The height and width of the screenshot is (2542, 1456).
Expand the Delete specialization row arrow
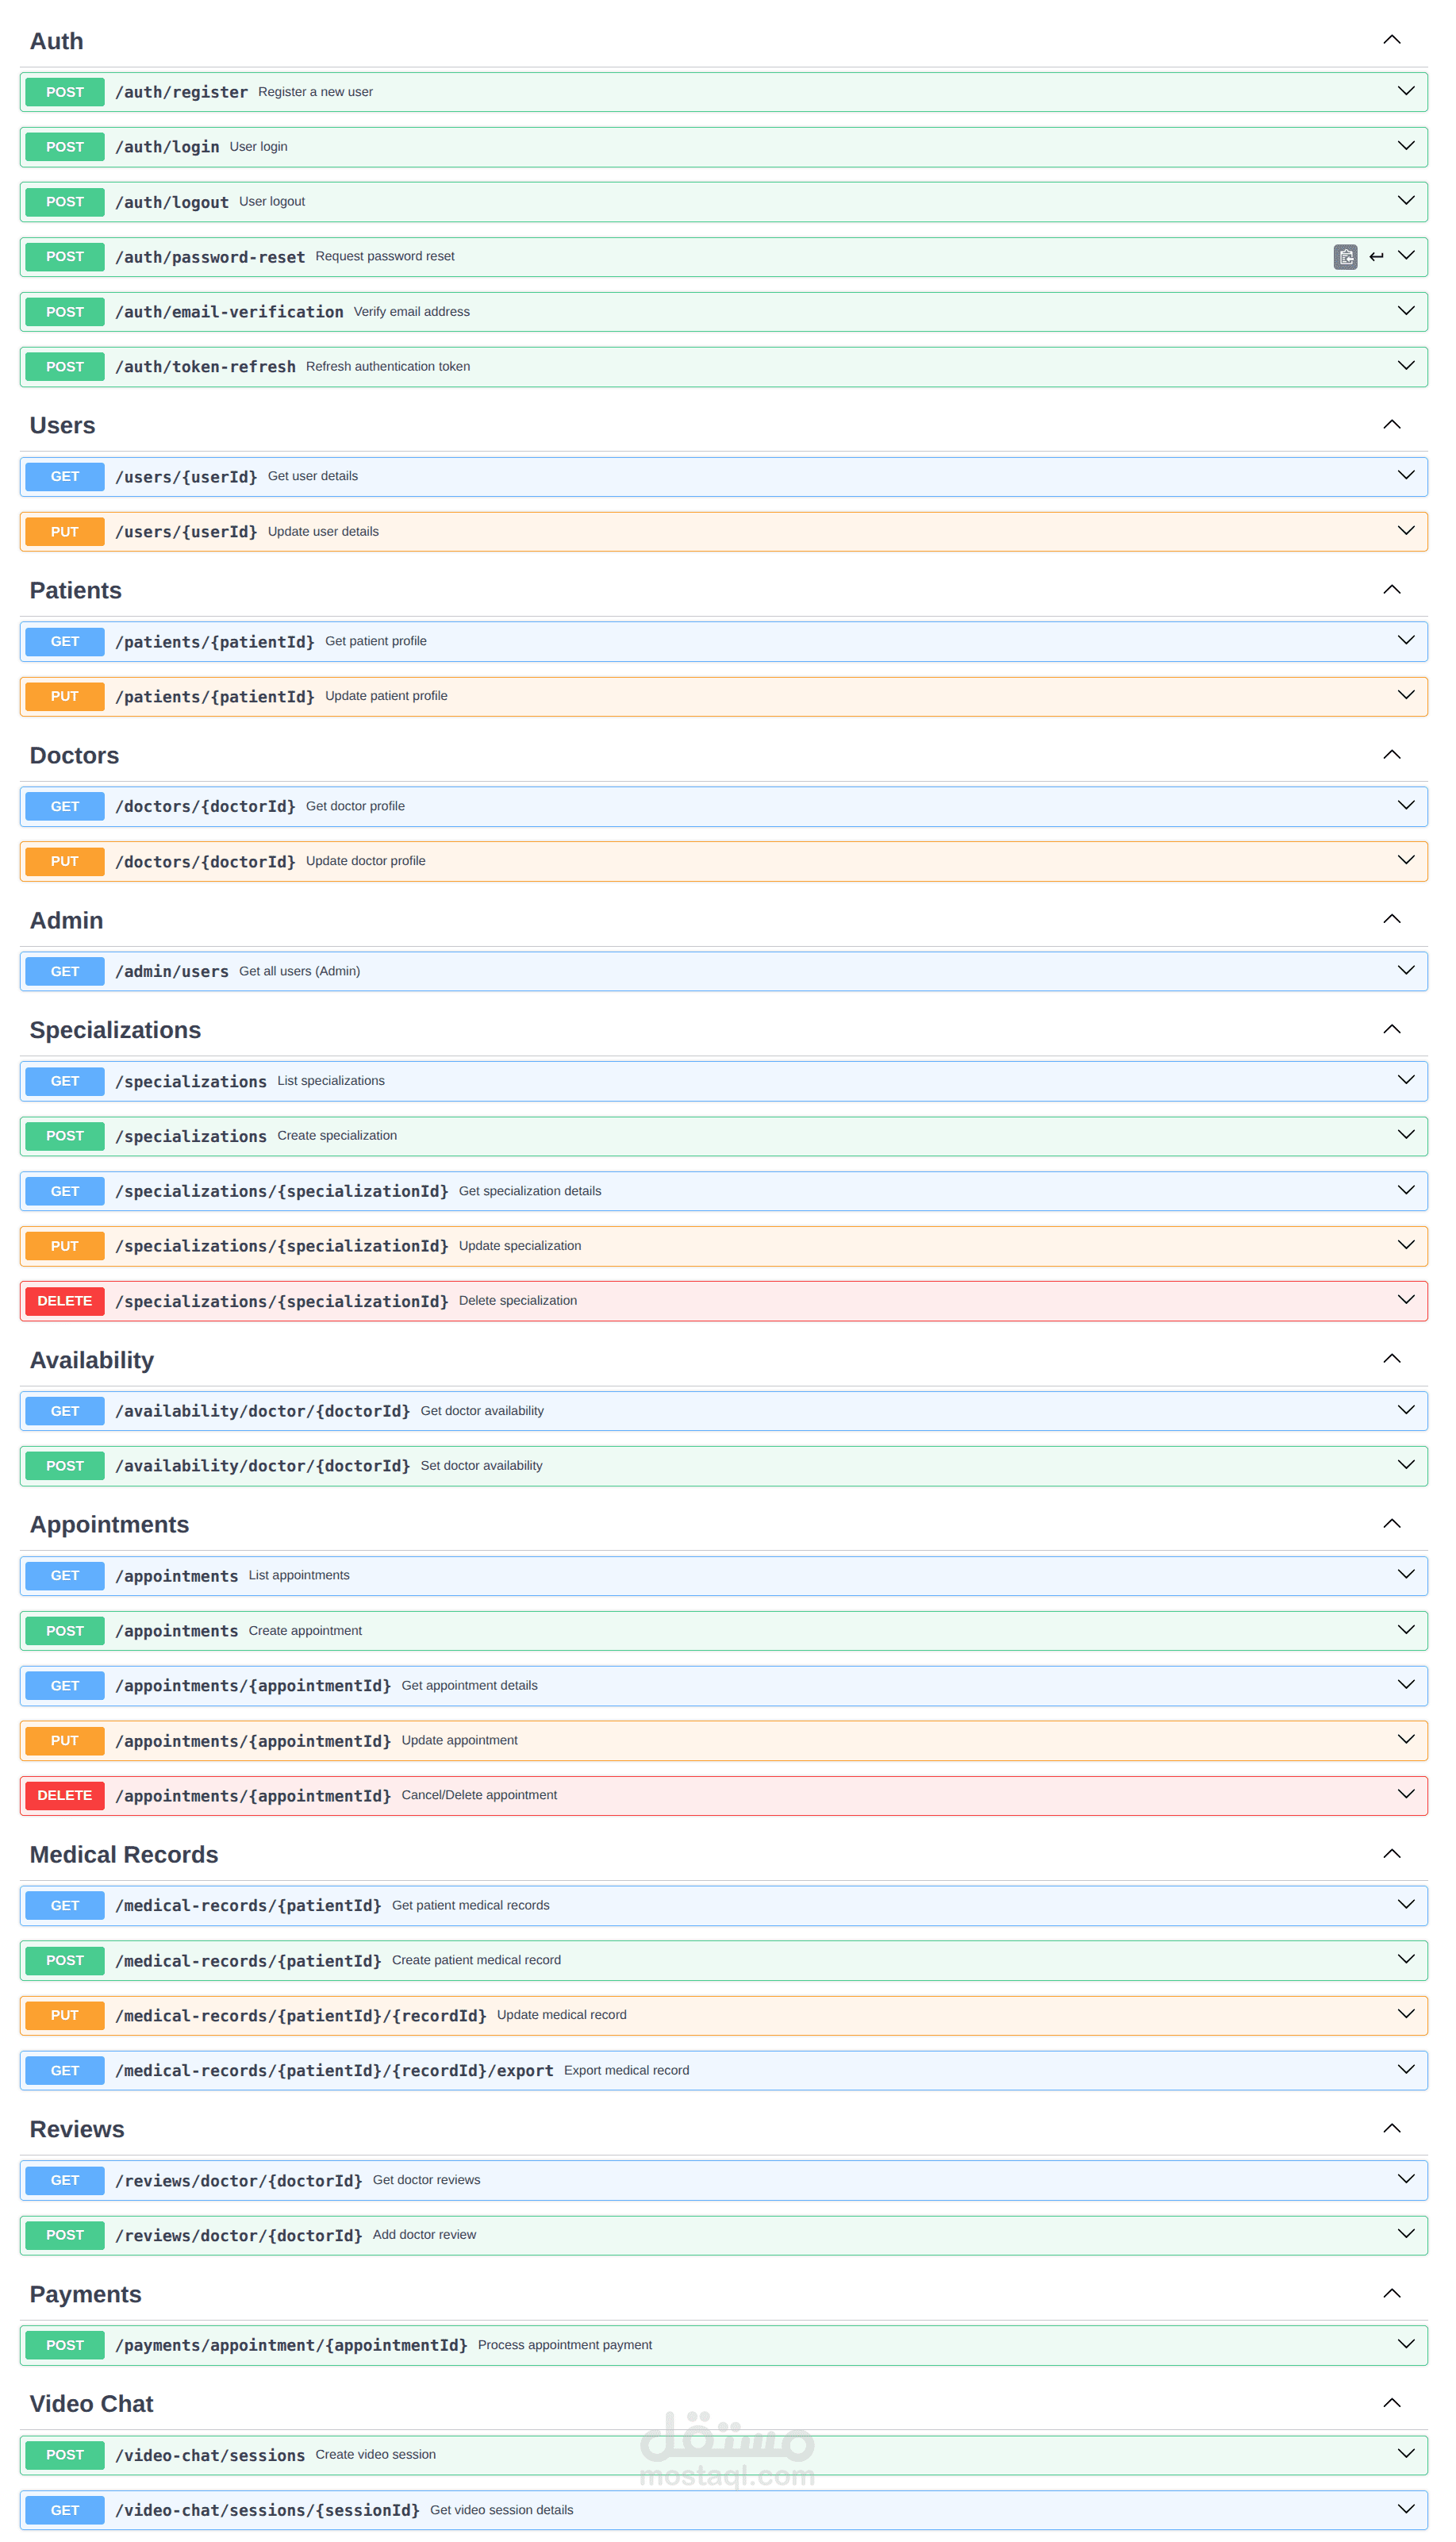(1407, 1300)
